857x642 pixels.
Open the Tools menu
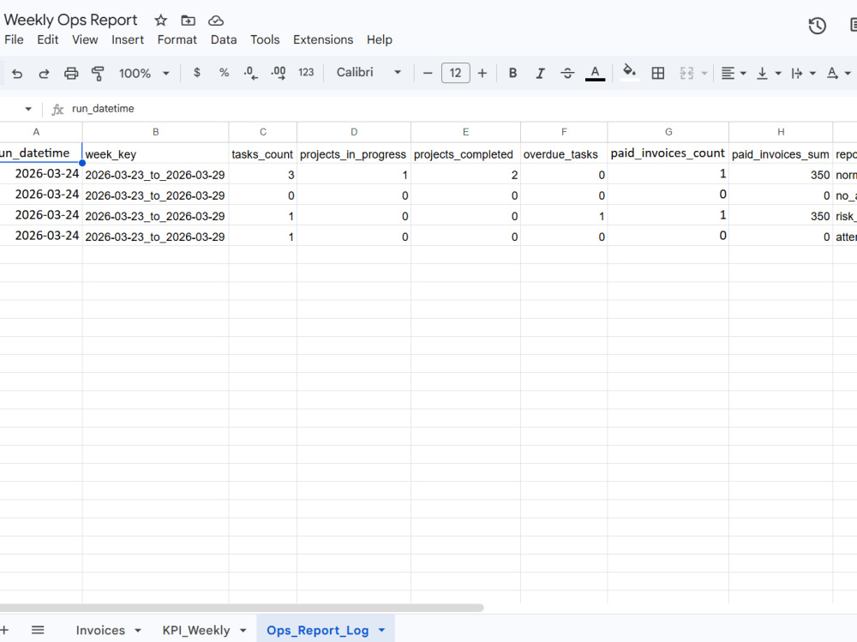point(265,40)
